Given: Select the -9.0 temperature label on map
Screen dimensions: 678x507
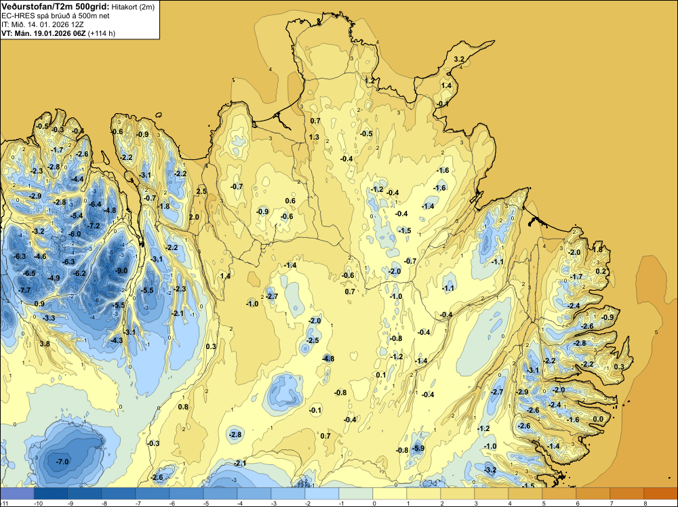Looking at the screenshot, I should [x=122, y=270].
